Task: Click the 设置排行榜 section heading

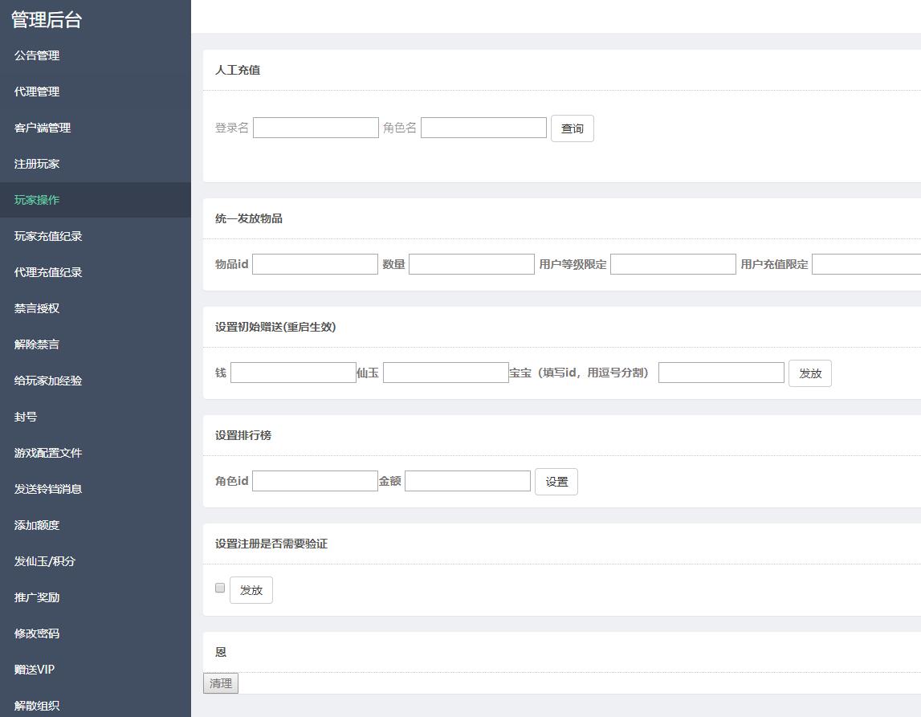Action: click(x=243, y=435)
